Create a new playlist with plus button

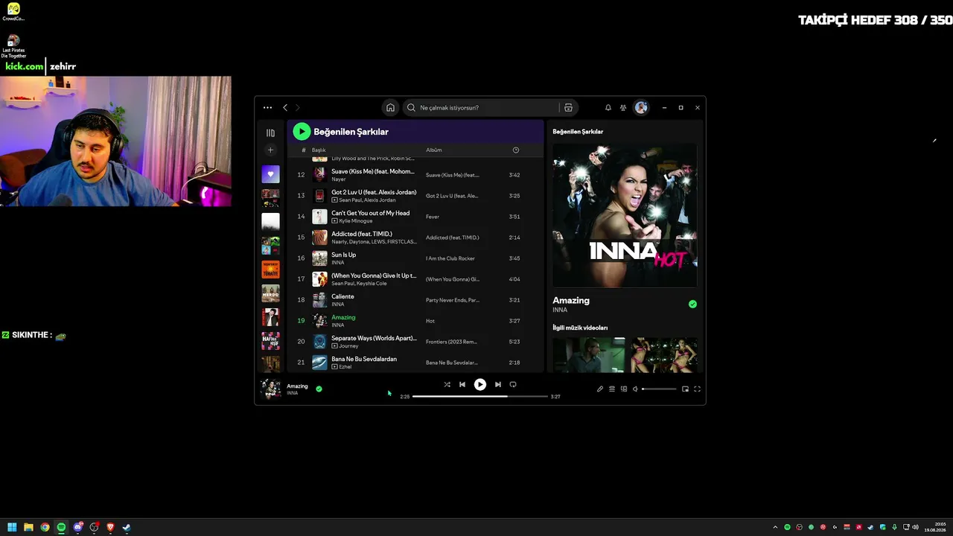point(270,150)
